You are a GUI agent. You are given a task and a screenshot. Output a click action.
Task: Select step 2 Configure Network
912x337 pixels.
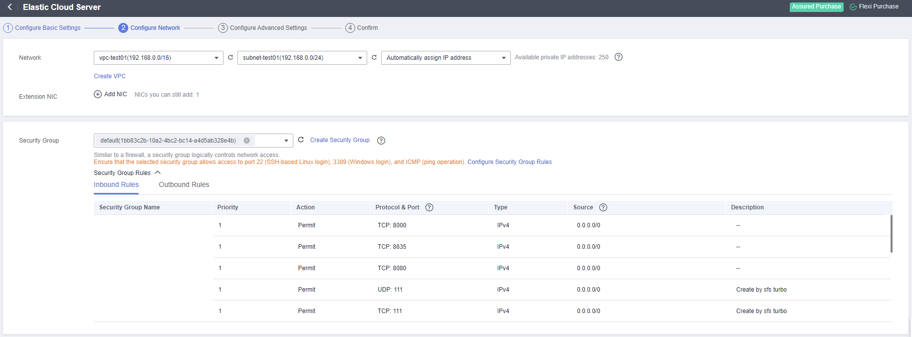point(150,28)
